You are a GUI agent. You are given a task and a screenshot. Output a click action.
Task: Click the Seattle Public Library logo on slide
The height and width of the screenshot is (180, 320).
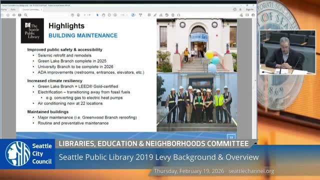coord(32,30)
